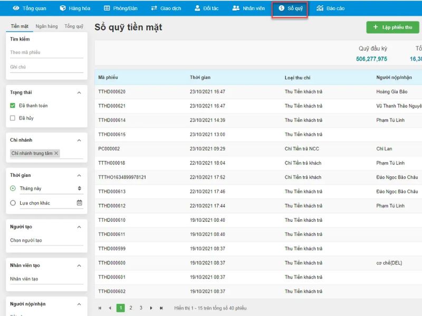The image size is (422, 316).
Task: Switch to the Tổng quỹ tab
Action: pos(74,26)
